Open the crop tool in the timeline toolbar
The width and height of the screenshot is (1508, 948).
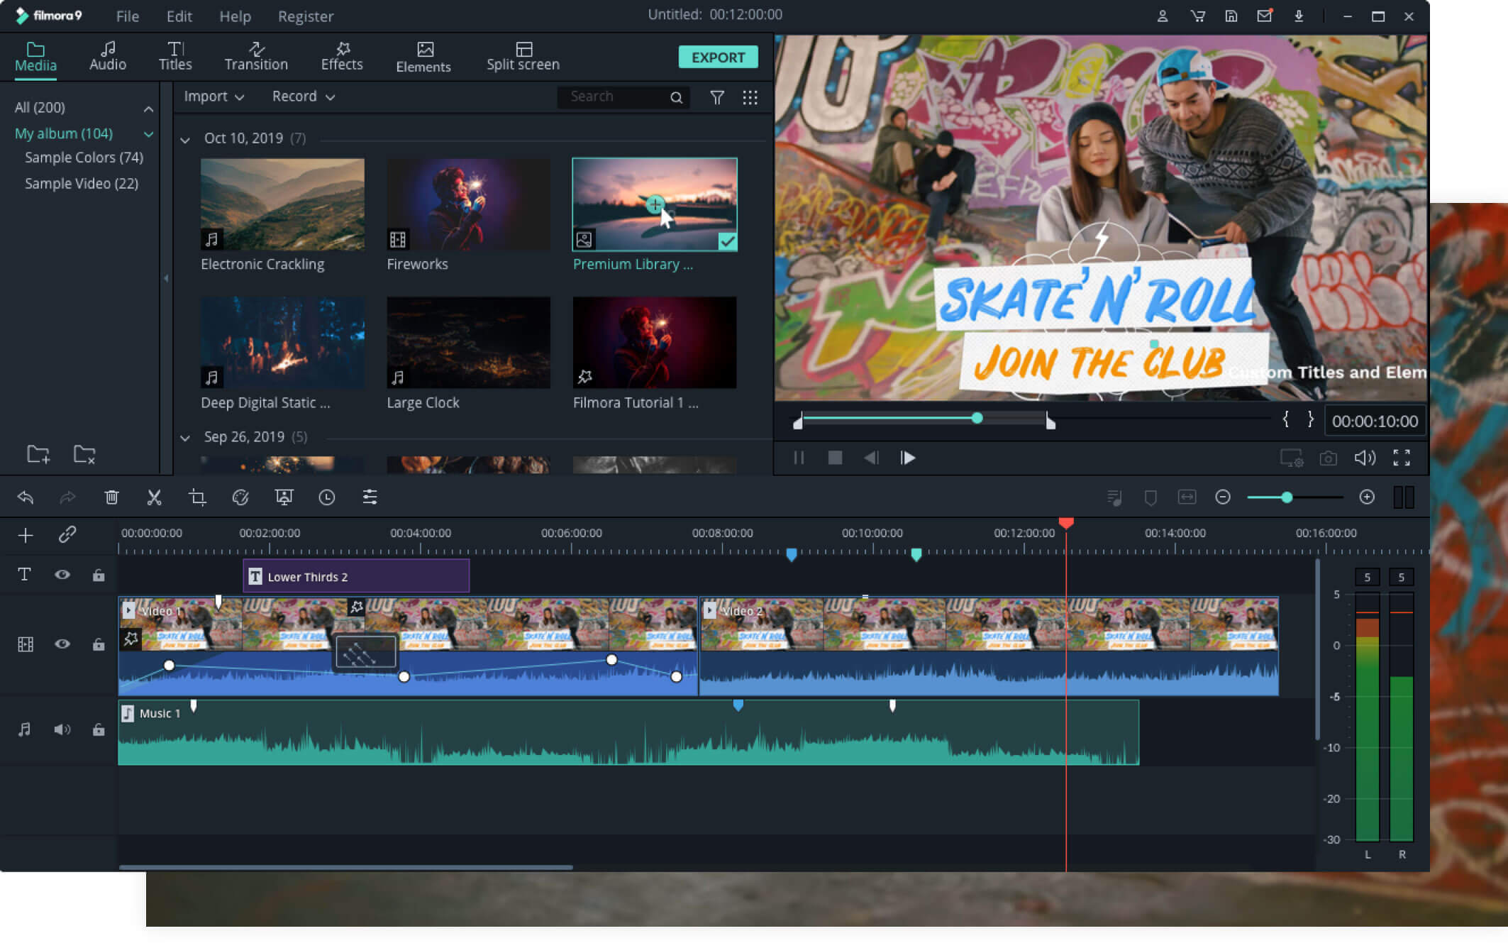(x=198, y=497)
